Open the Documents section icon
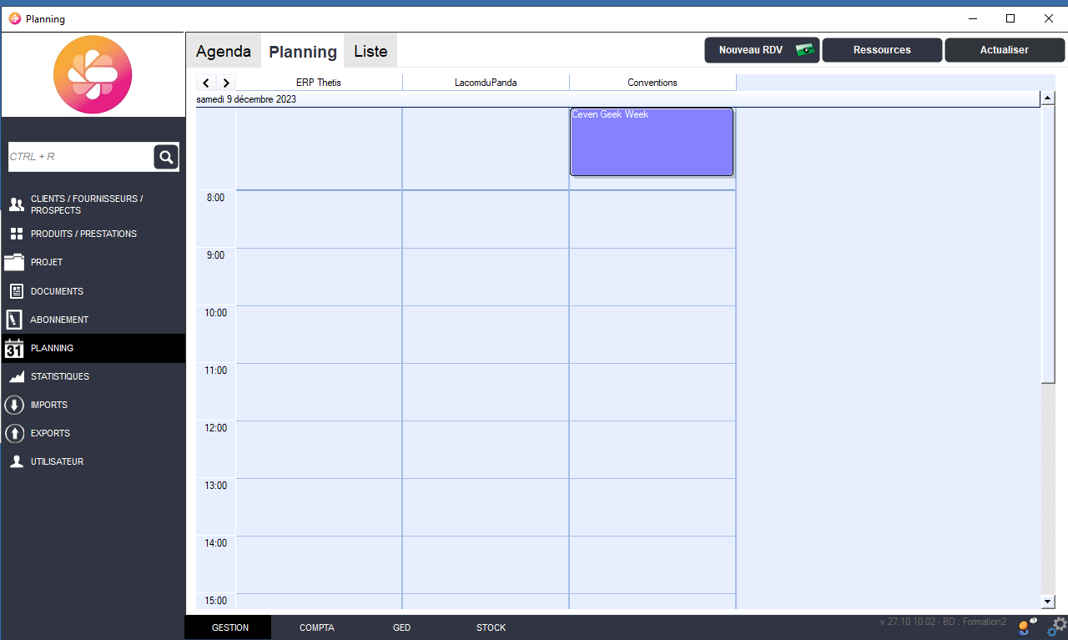 coord(16,291)
